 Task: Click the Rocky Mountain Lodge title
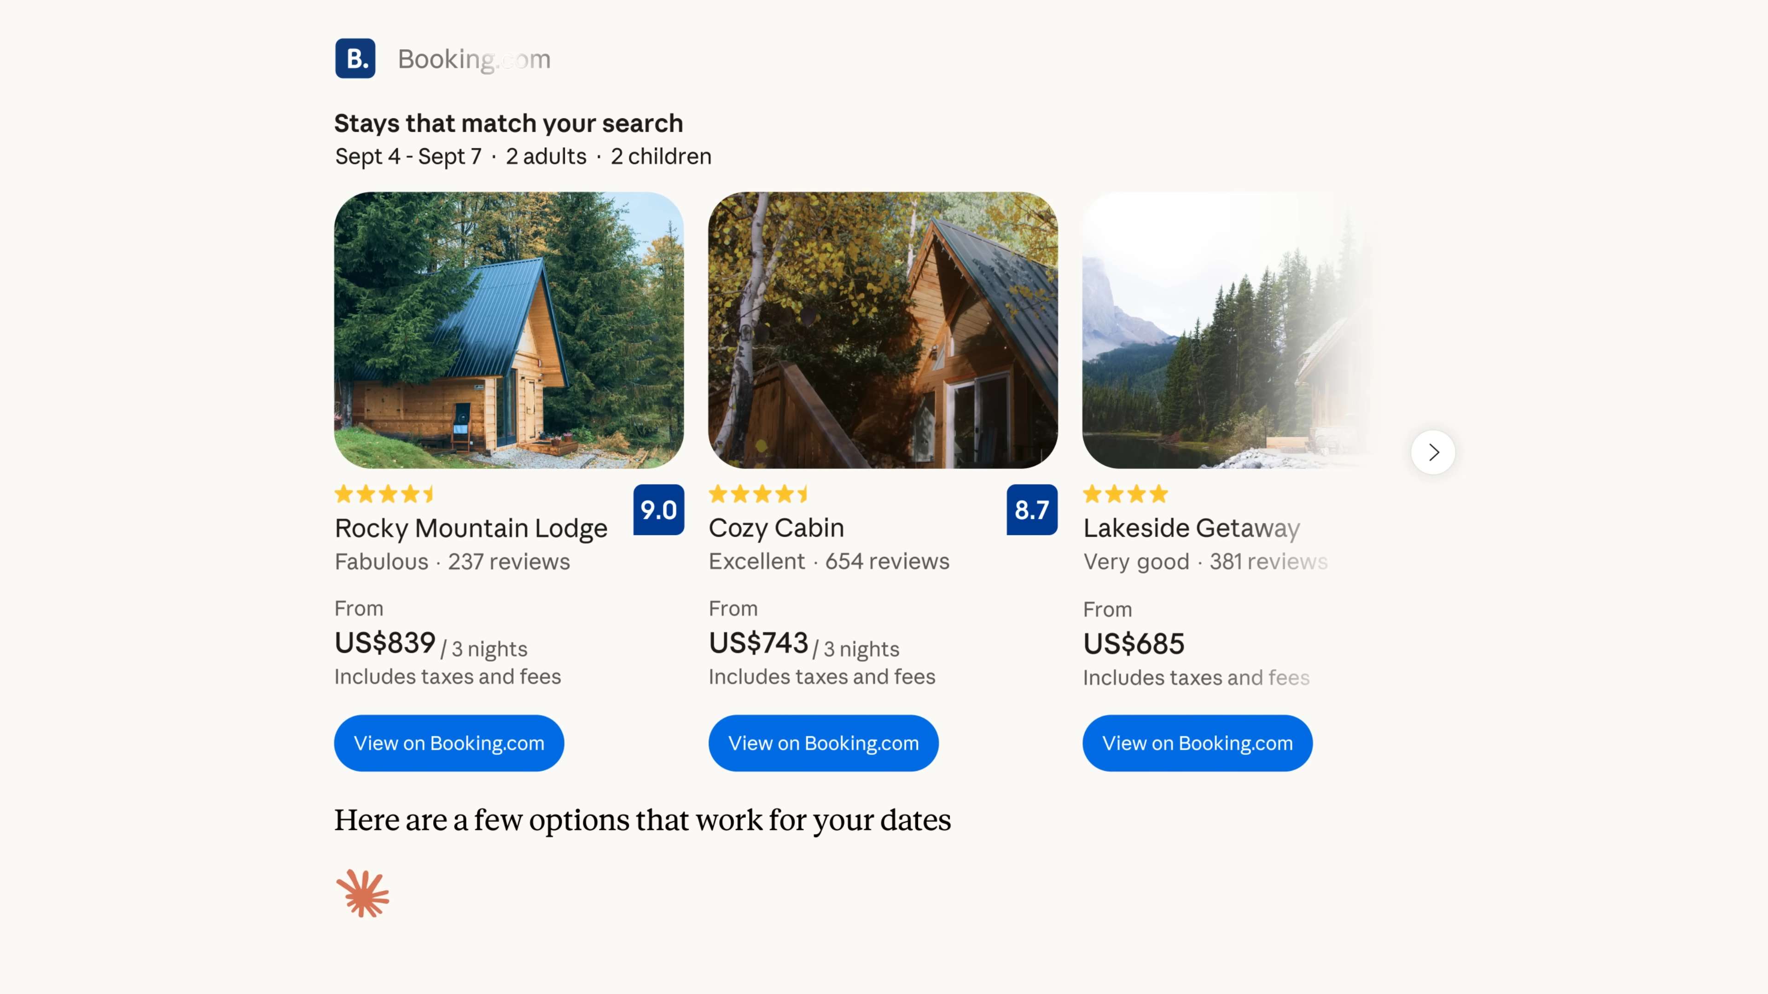(x=471, y=528)
